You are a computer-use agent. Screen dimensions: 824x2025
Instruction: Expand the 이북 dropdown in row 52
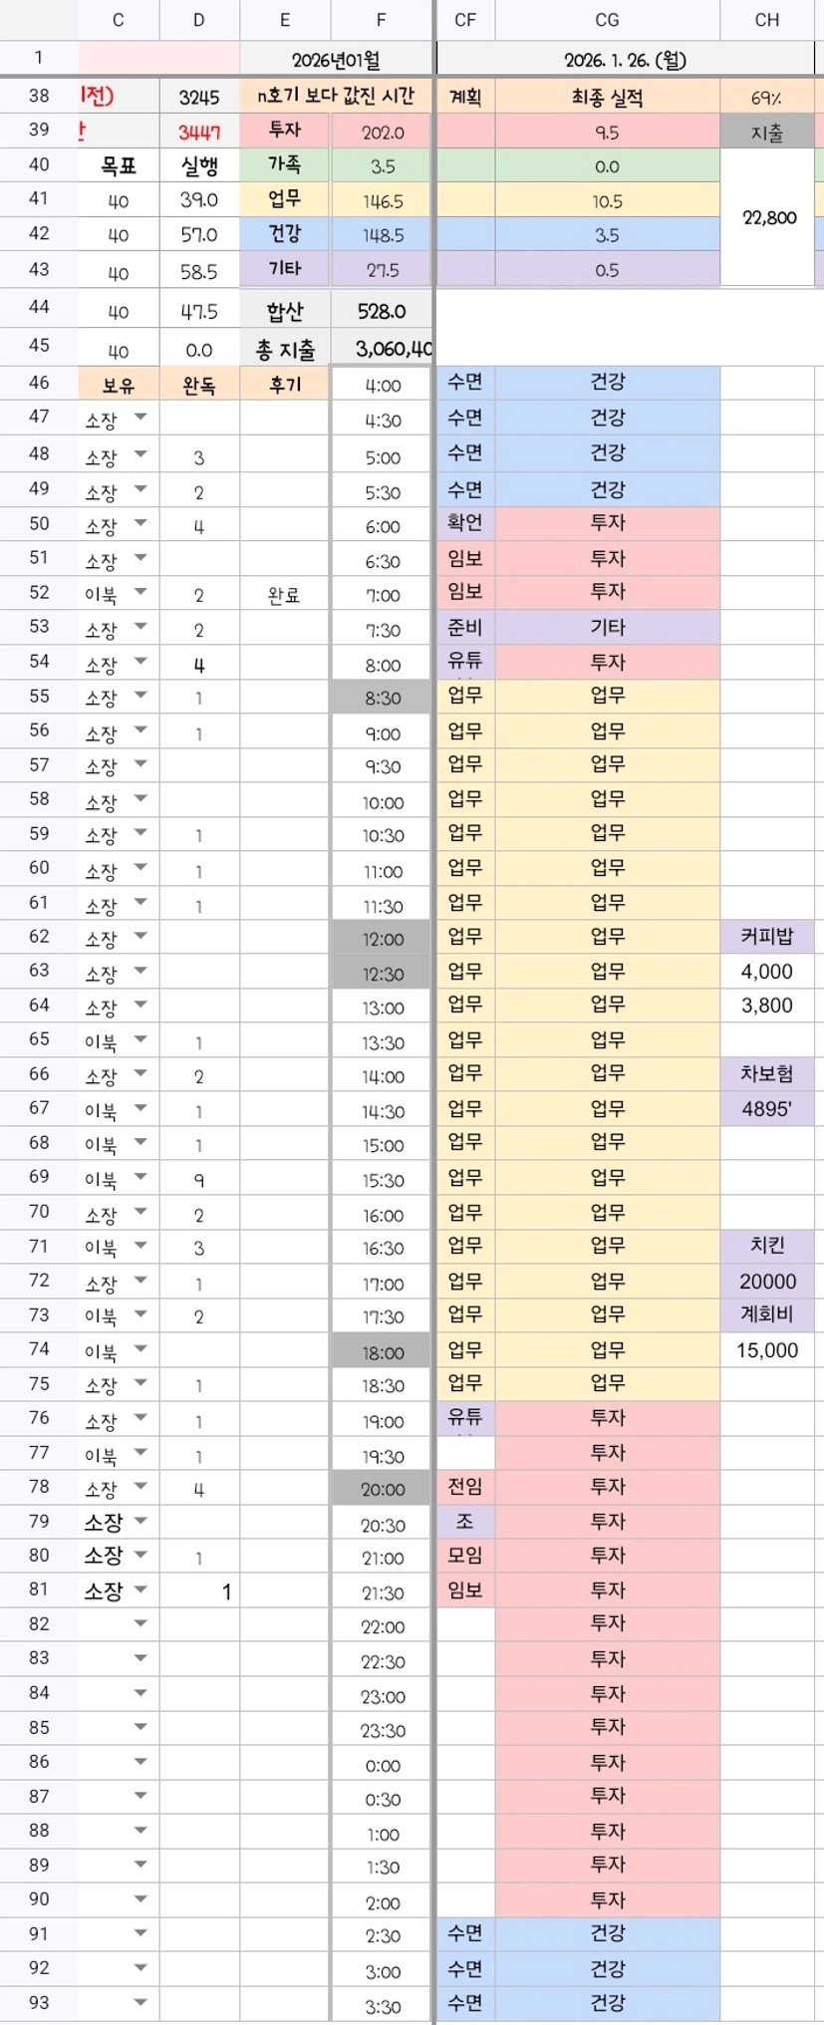pyautogui.click(x=140, y=592)
